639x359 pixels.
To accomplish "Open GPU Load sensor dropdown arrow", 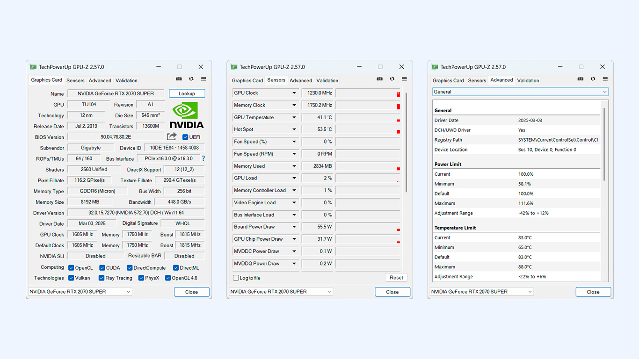I will 294,178.
